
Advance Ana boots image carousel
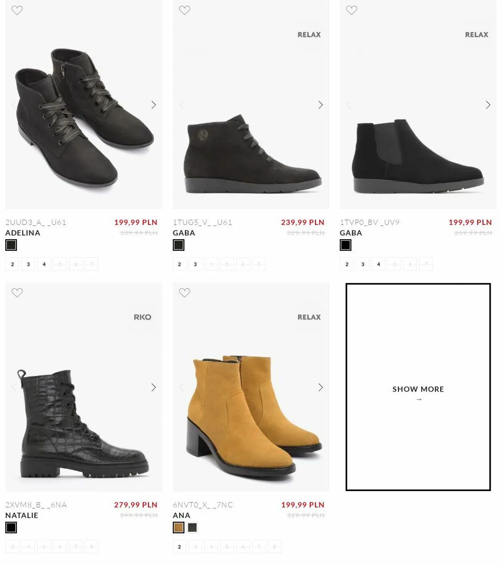point(320,387)
